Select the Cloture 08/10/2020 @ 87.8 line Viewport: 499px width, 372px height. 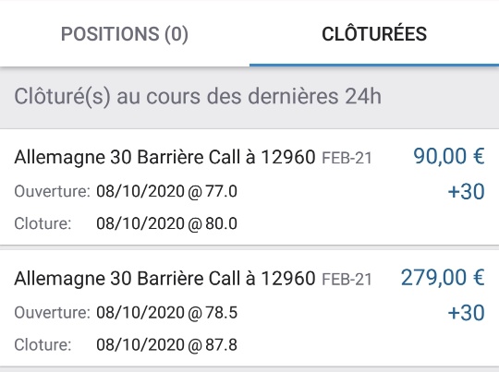click(126, 344)
